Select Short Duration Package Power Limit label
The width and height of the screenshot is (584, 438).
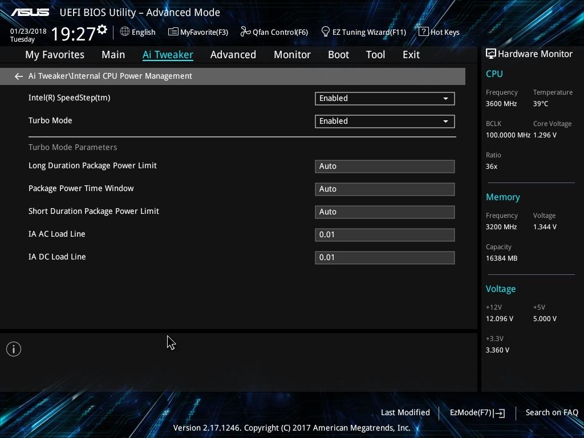(x=94, y=211)
